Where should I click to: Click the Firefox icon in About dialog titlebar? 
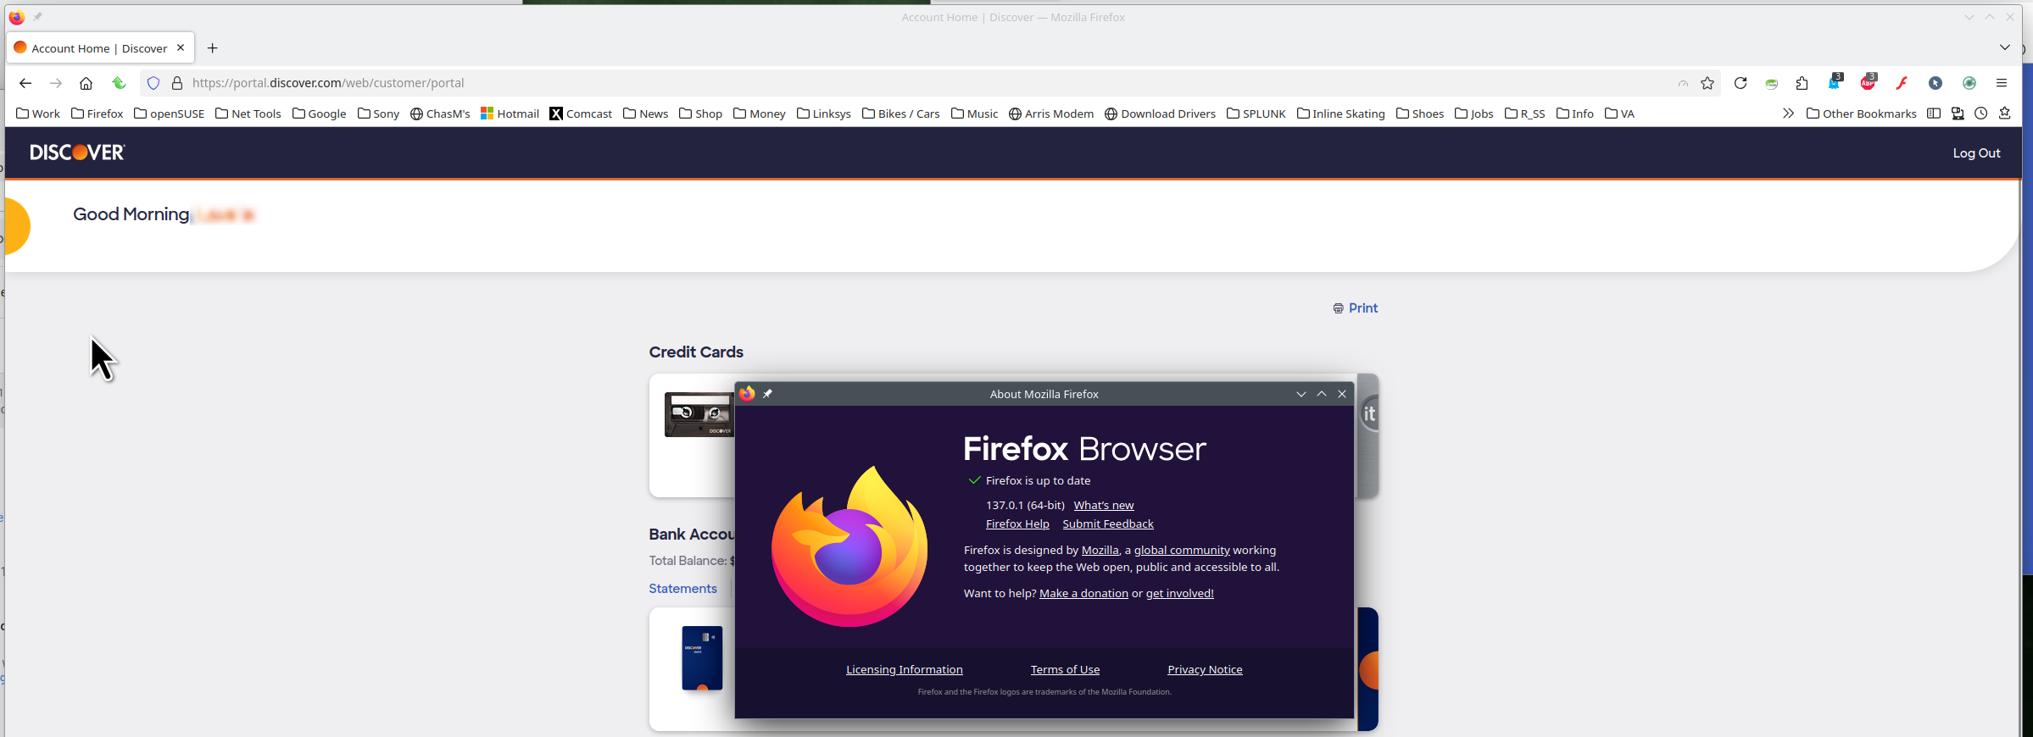tap(747, 393)
